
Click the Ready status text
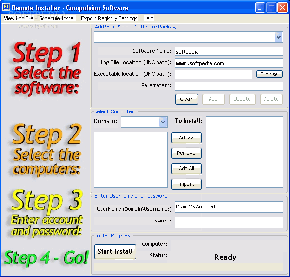pyautogui.click(x=225, y=257)
